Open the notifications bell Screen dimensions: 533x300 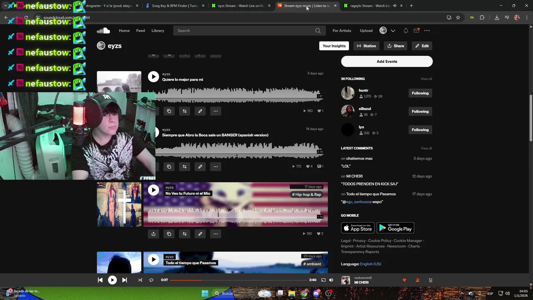pos(406,30)
